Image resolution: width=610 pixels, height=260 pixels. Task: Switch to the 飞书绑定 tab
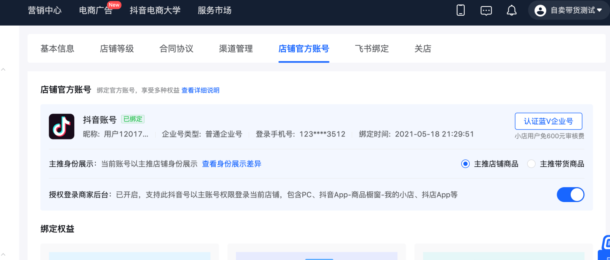372,49
